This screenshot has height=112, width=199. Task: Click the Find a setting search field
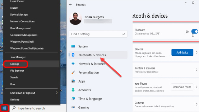click(x=98, y=34)
